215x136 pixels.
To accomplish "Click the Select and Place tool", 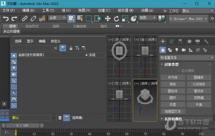I will click(134, 19).
